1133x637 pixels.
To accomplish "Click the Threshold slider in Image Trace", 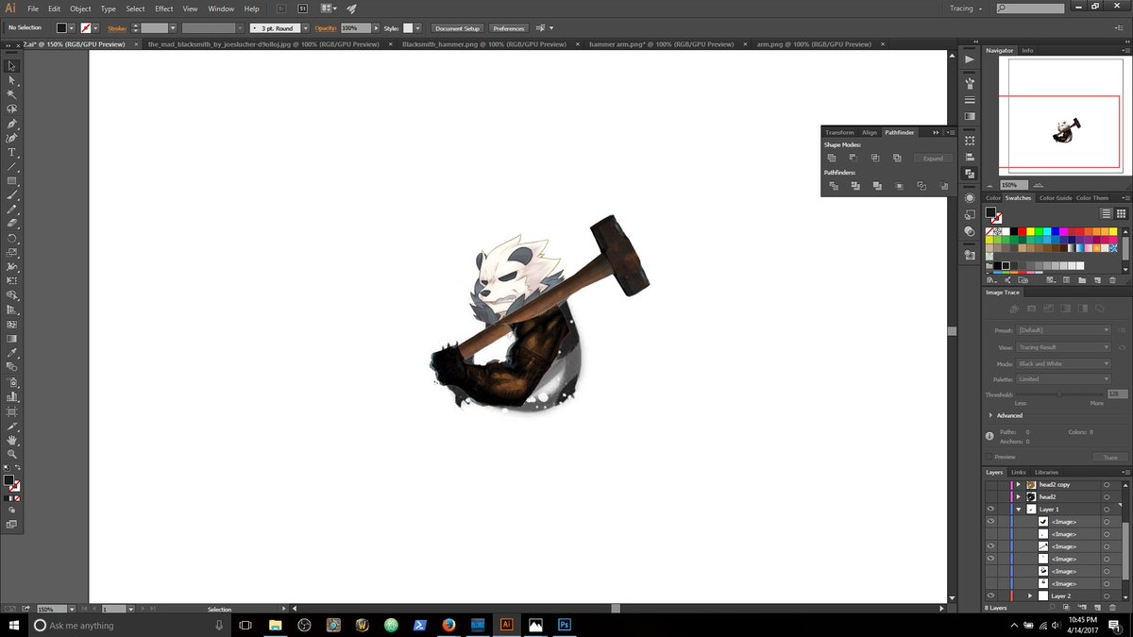I will 1059,394.
